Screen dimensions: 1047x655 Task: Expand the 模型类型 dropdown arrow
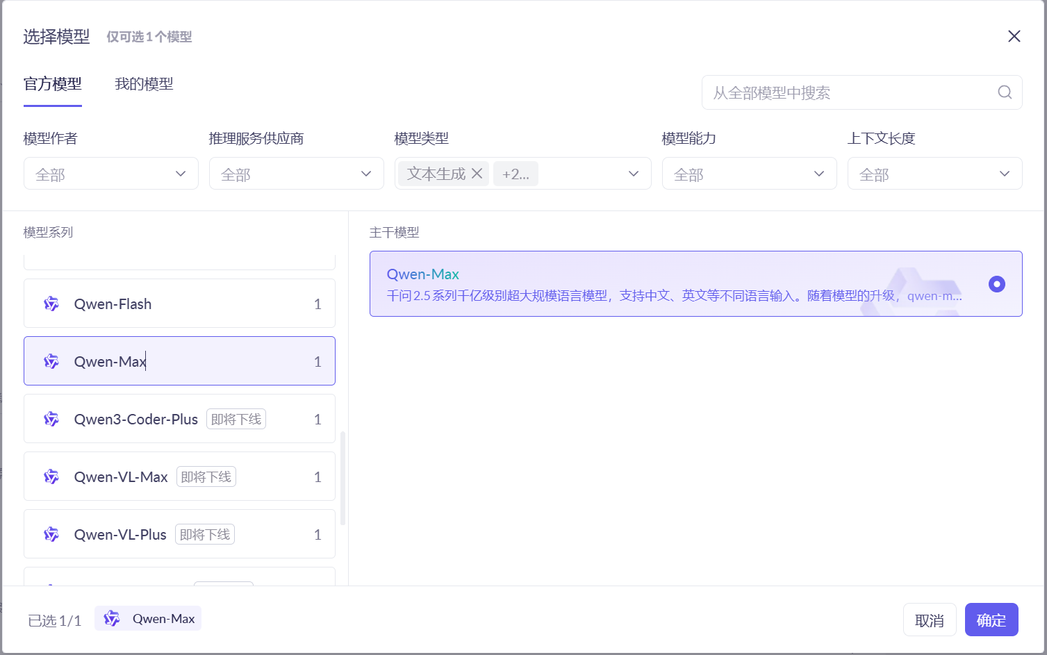(x=634, y=174)
